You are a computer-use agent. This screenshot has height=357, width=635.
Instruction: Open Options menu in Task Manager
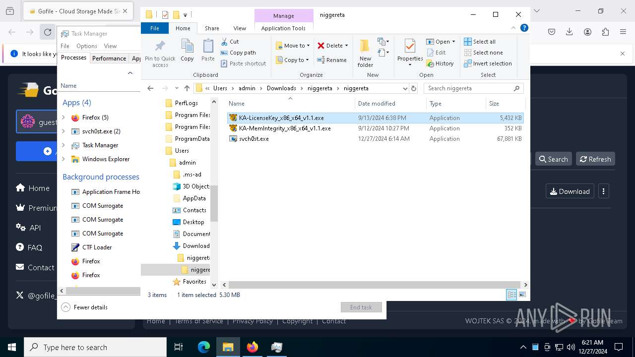87,46
